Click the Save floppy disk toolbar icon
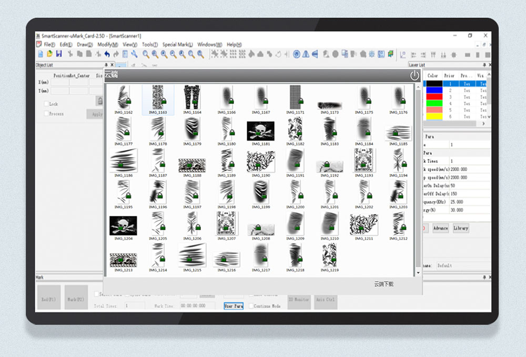The width and height of the screenshot is (526, 357). (59, 54)
